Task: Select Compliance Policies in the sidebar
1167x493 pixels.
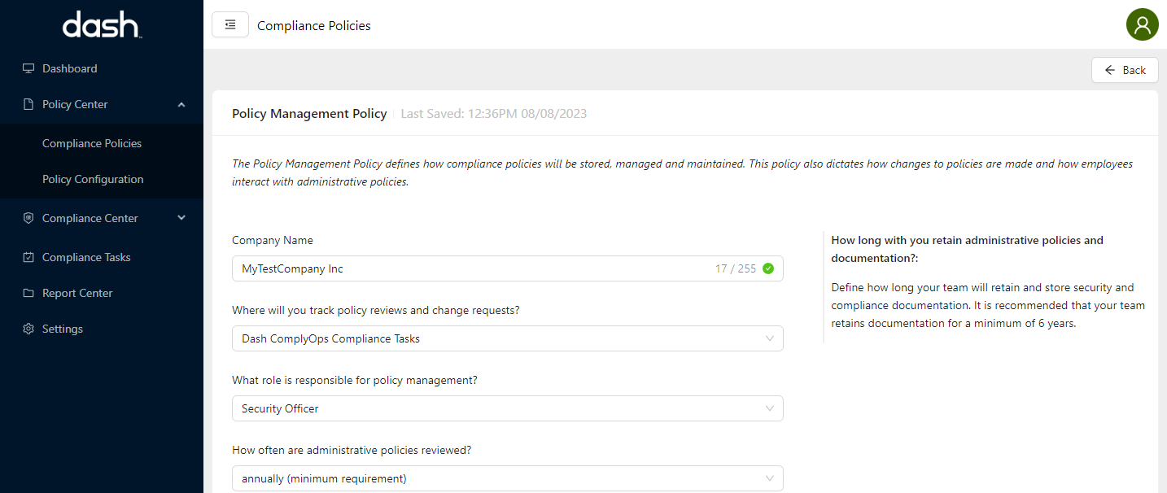Action: 92,143
